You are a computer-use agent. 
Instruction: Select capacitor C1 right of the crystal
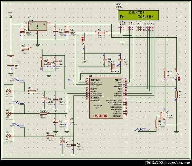tap(120, 60)
